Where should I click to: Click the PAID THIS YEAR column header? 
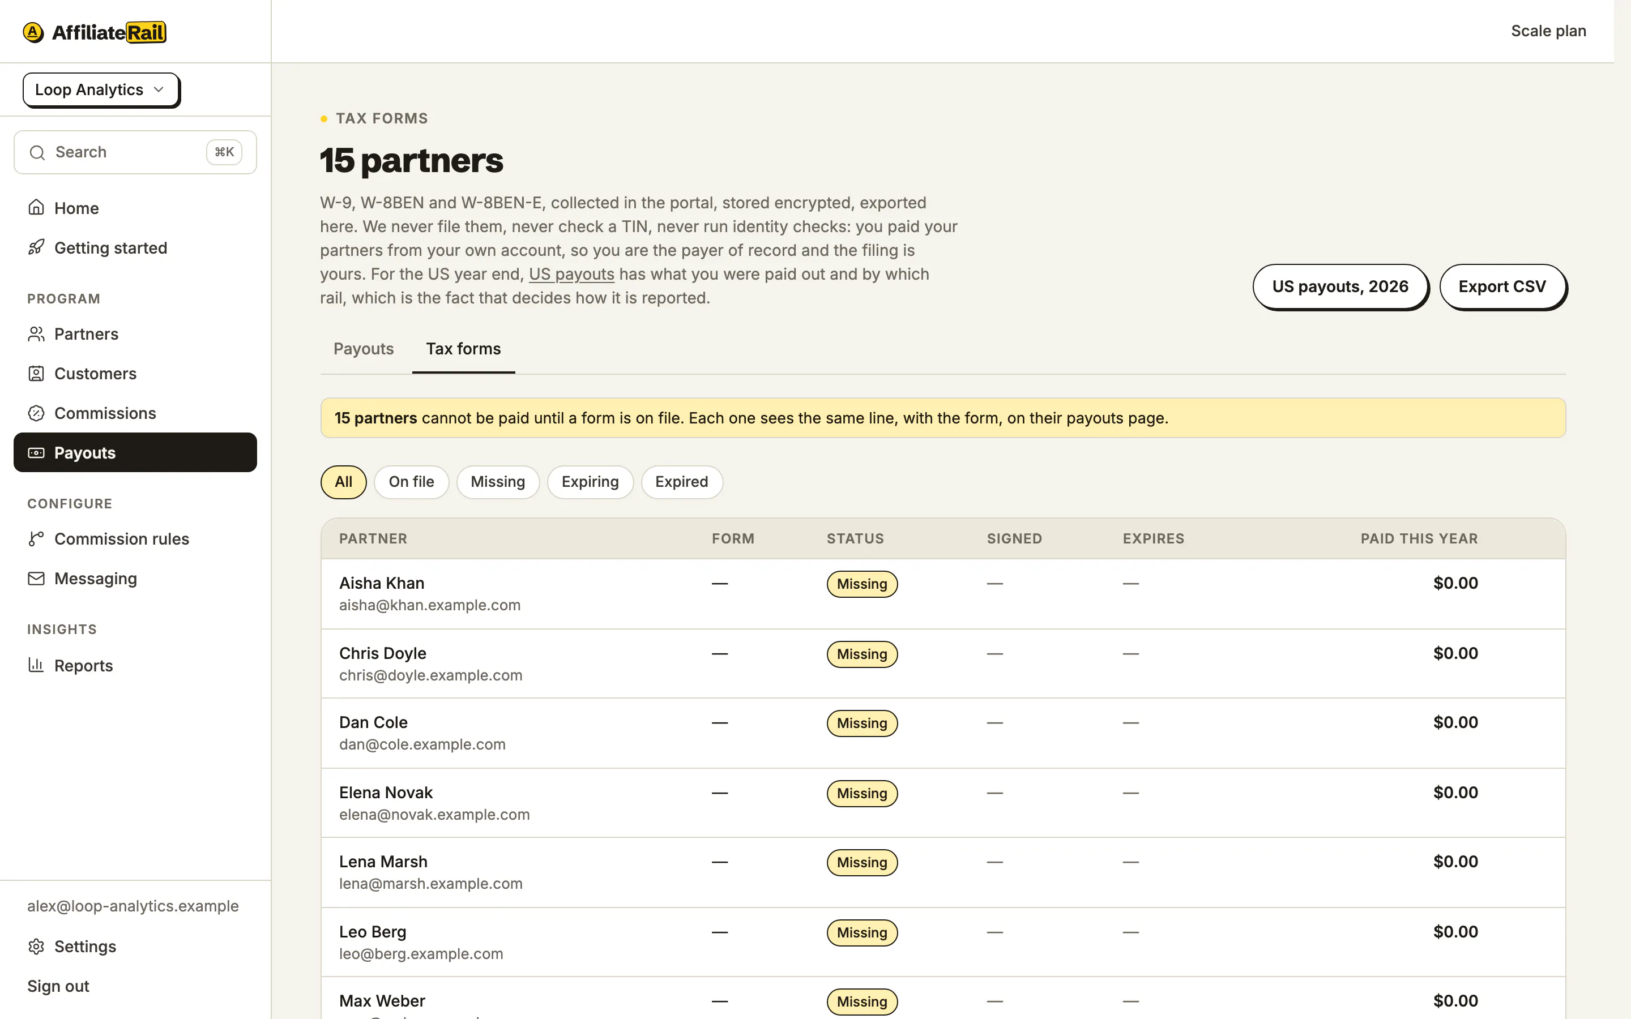[x=1419, y=538]
